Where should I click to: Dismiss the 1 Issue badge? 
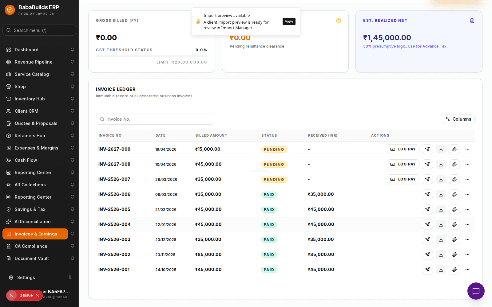click(37, 295)
